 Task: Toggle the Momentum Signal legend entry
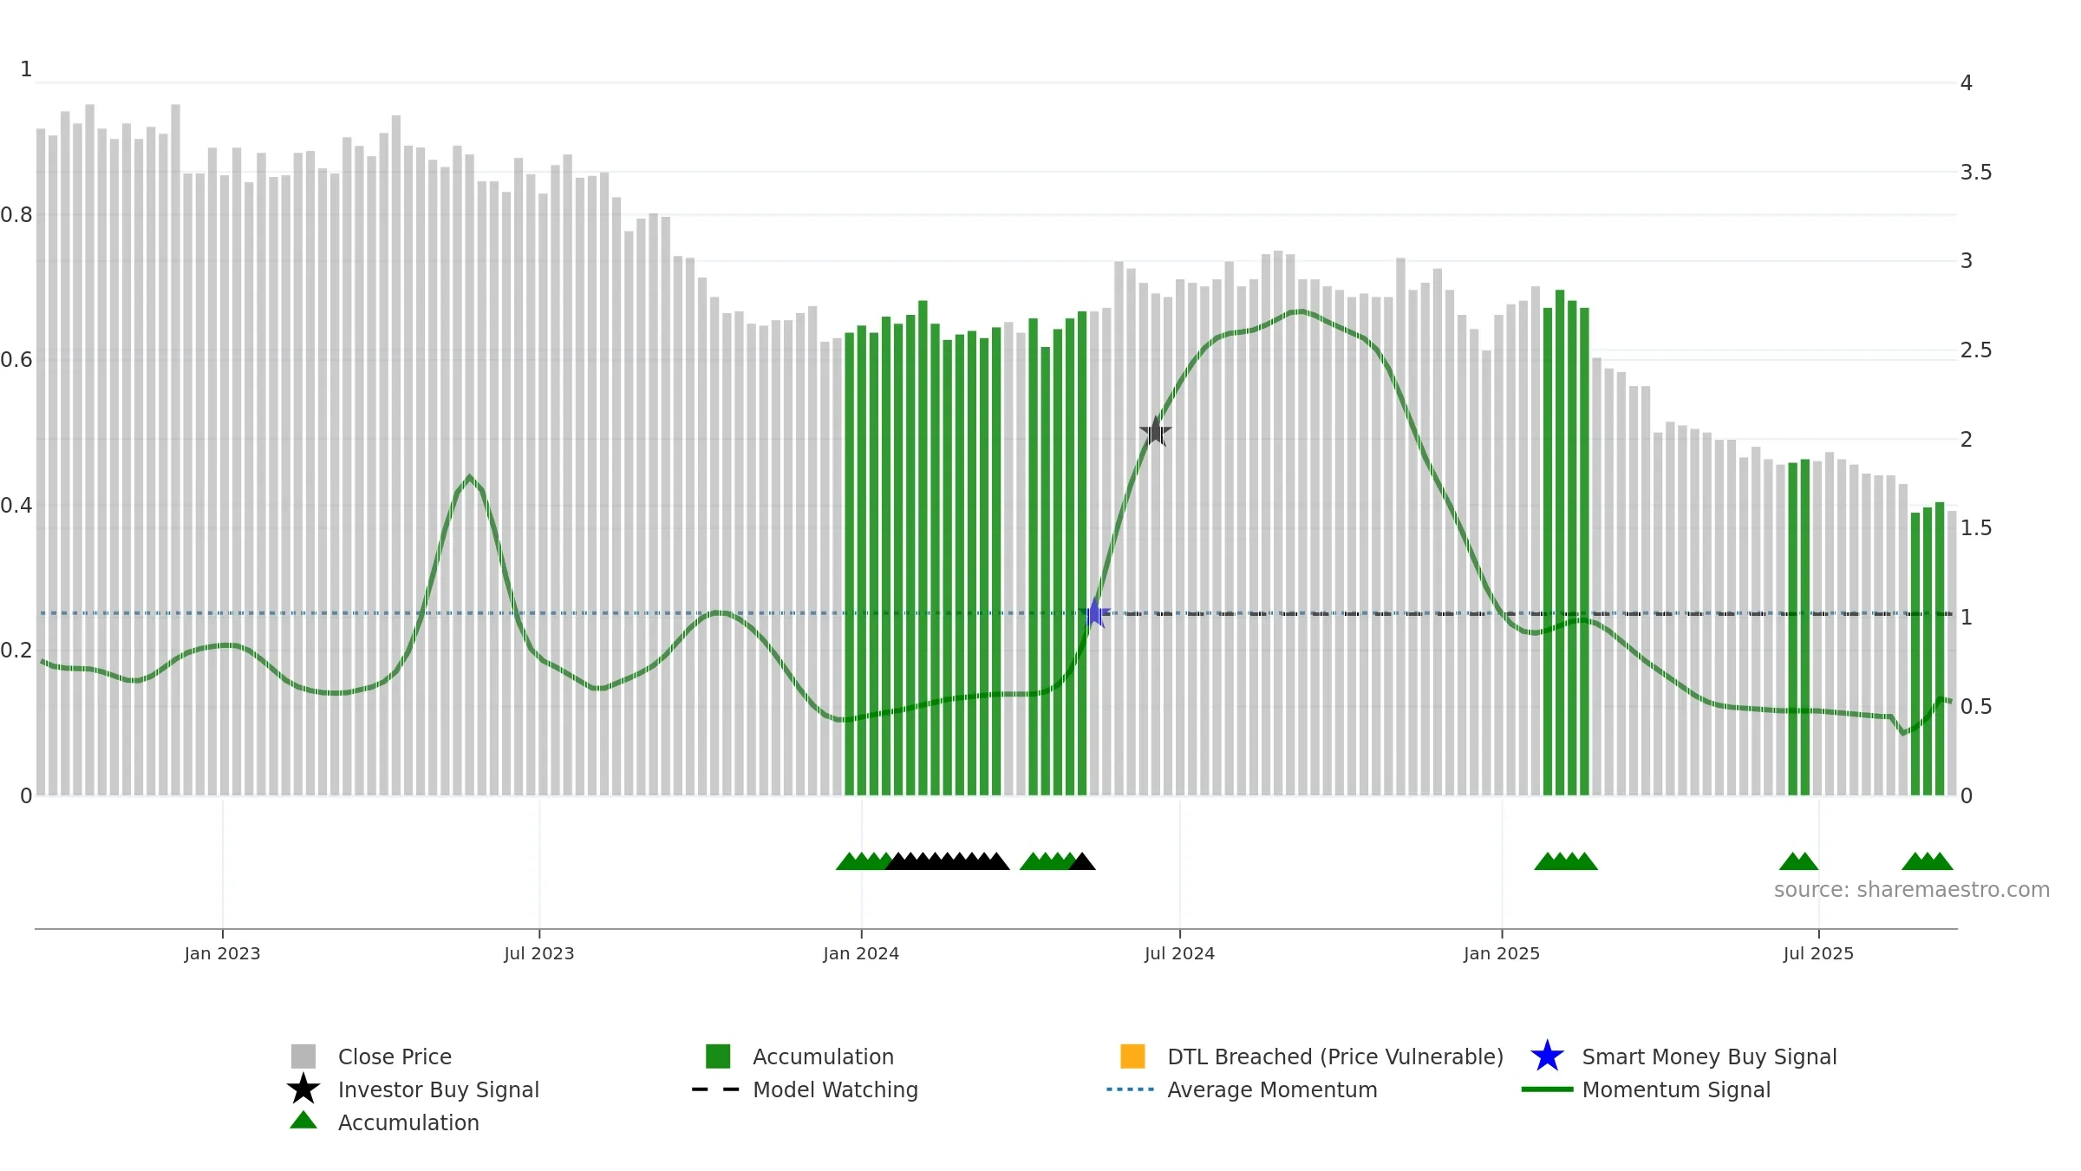tap(1646, 1089)
